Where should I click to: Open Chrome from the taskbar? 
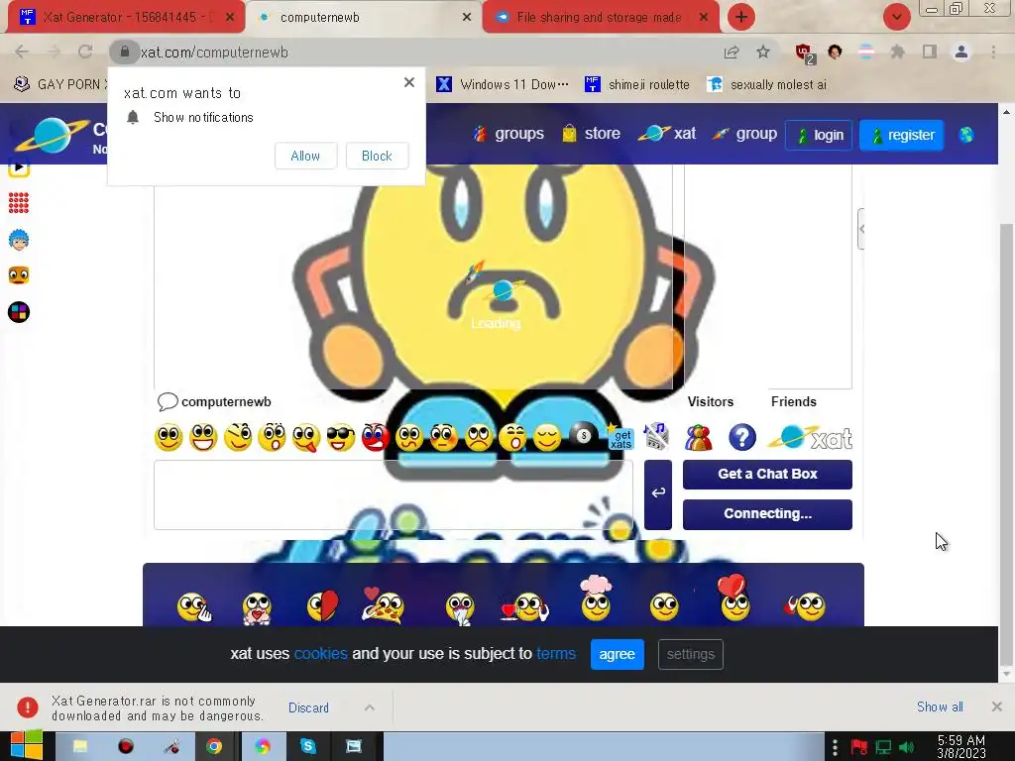[x=214, y=747]
